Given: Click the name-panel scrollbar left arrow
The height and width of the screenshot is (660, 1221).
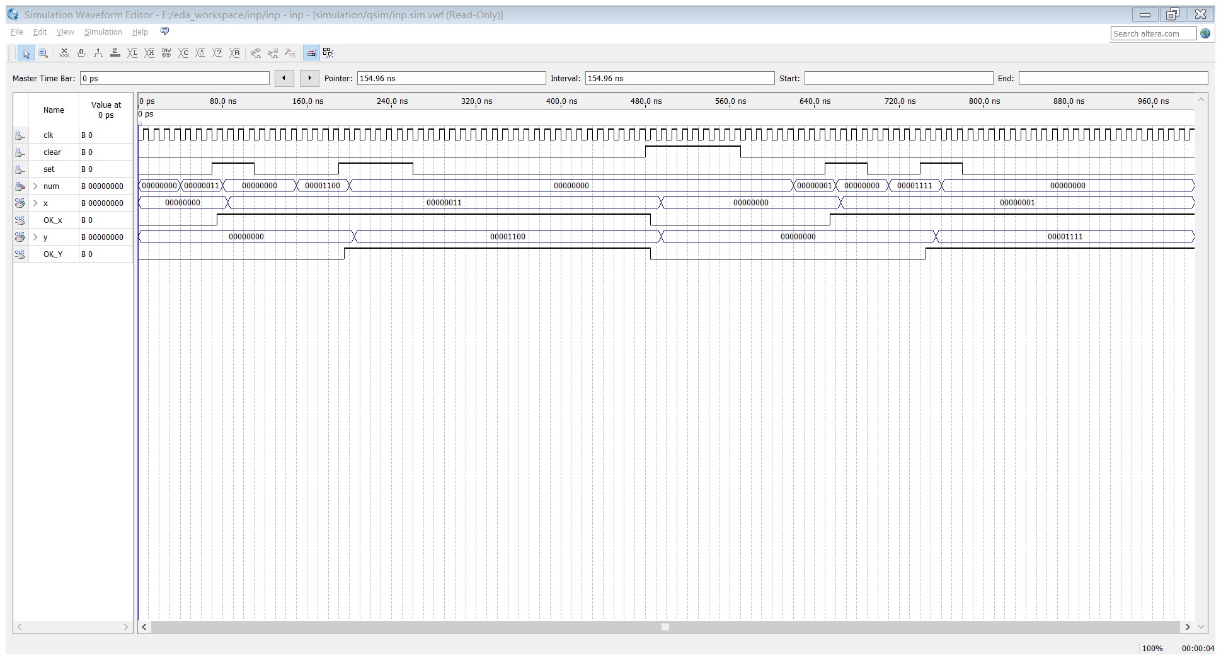Looking at the screenshot, I should point(20,627).
